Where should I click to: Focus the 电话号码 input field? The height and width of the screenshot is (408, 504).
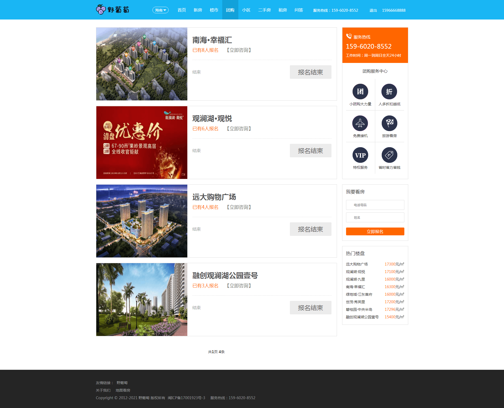coord(375,205)
